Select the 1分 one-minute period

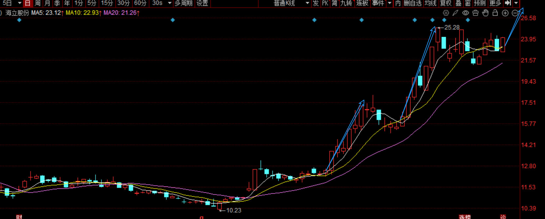pyautogui.click(x=78, y=3)
